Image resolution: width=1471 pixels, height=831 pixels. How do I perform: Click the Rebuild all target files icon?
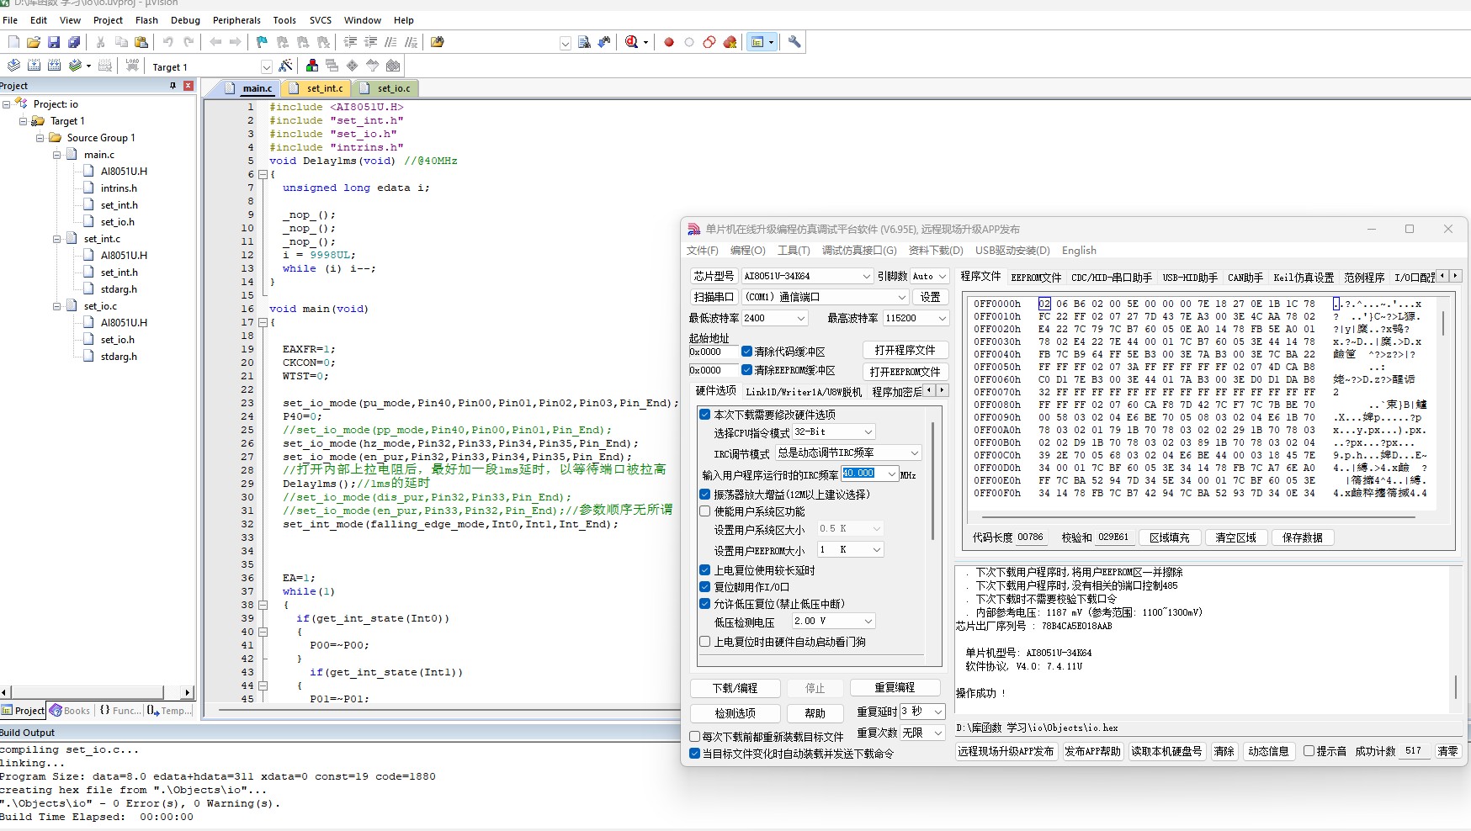[x=54, y=66]
